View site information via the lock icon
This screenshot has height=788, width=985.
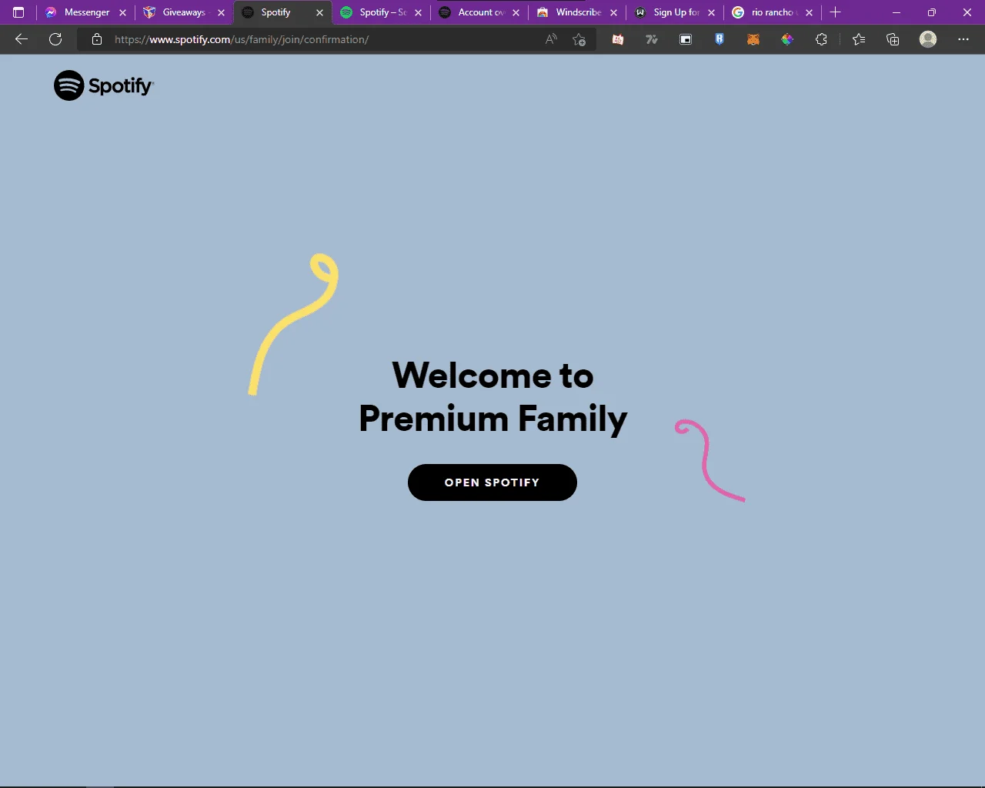click(x=97, y=39)
